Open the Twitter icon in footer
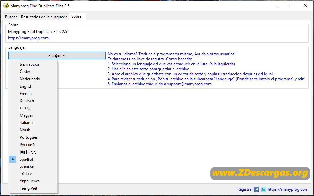 pos(264,189)
